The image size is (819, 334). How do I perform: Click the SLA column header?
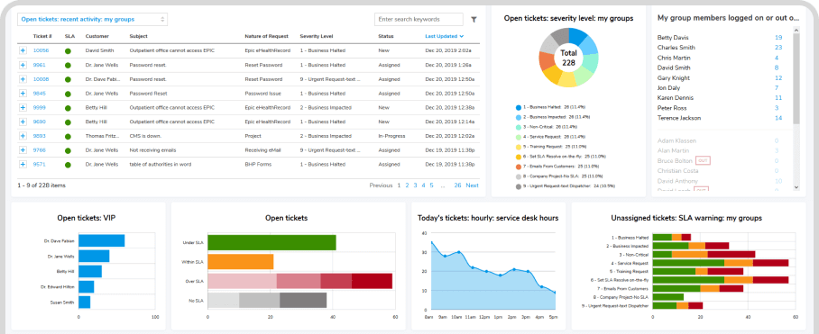(x=69, y=37)
